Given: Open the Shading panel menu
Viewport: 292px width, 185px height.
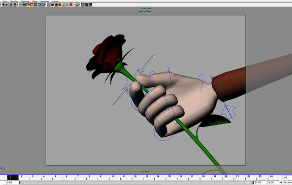Looking at the screenshot, I should [14, 1].
